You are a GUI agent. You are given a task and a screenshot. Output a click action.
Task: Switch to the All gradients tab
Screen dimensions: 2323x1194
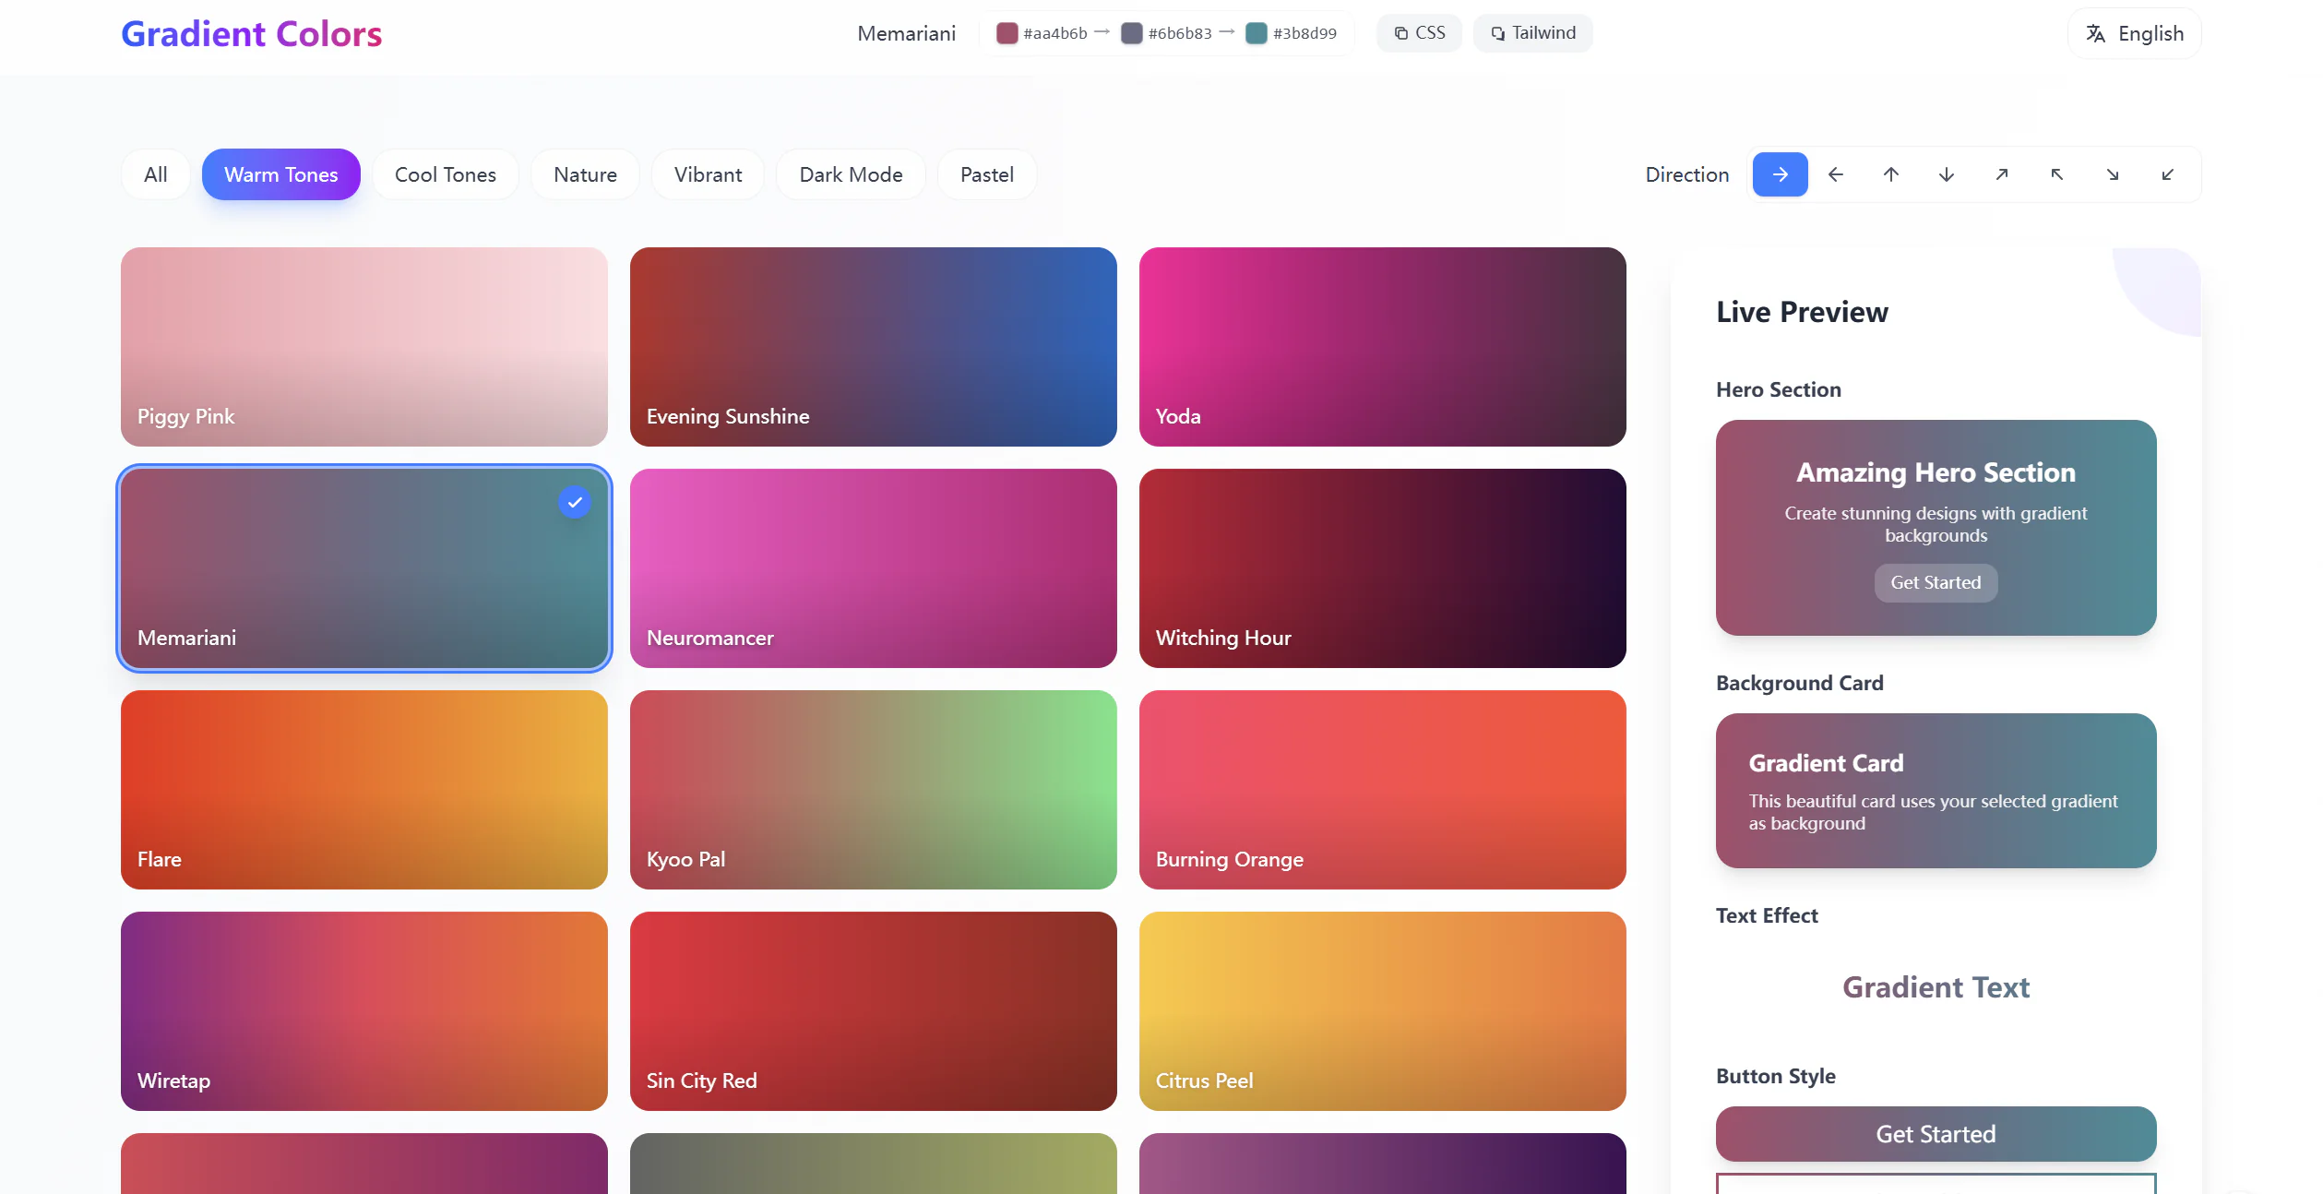click(x=155, y=174)
